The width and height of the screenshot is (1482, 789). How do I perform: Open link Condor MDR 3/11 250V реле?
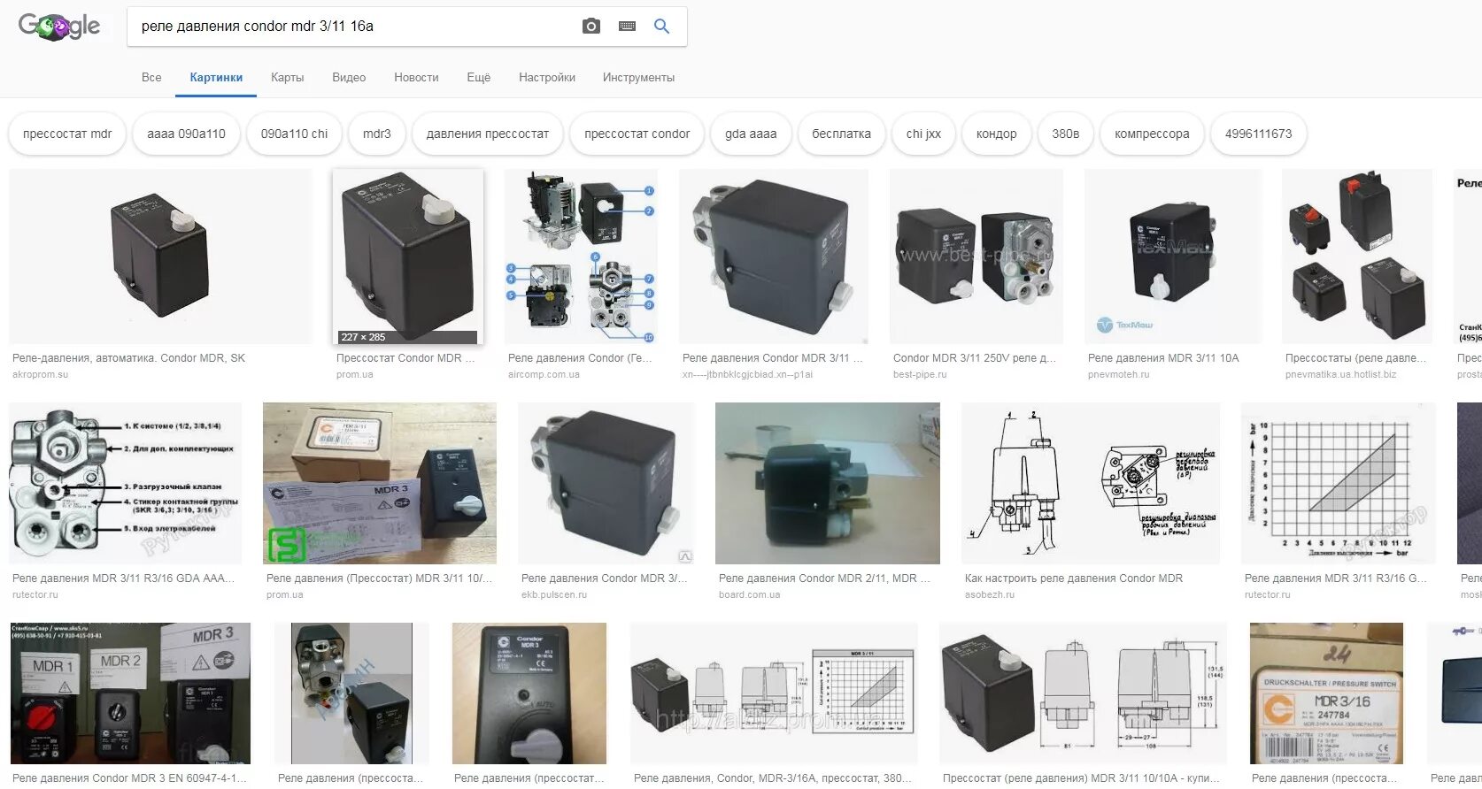point(975,358)
